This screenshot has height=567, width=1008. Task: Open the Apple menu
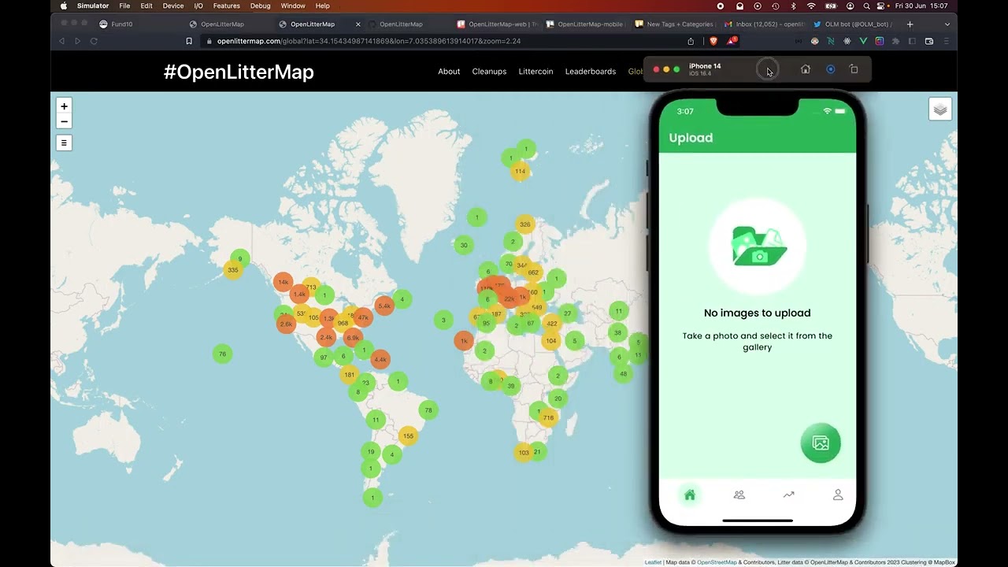64,6
